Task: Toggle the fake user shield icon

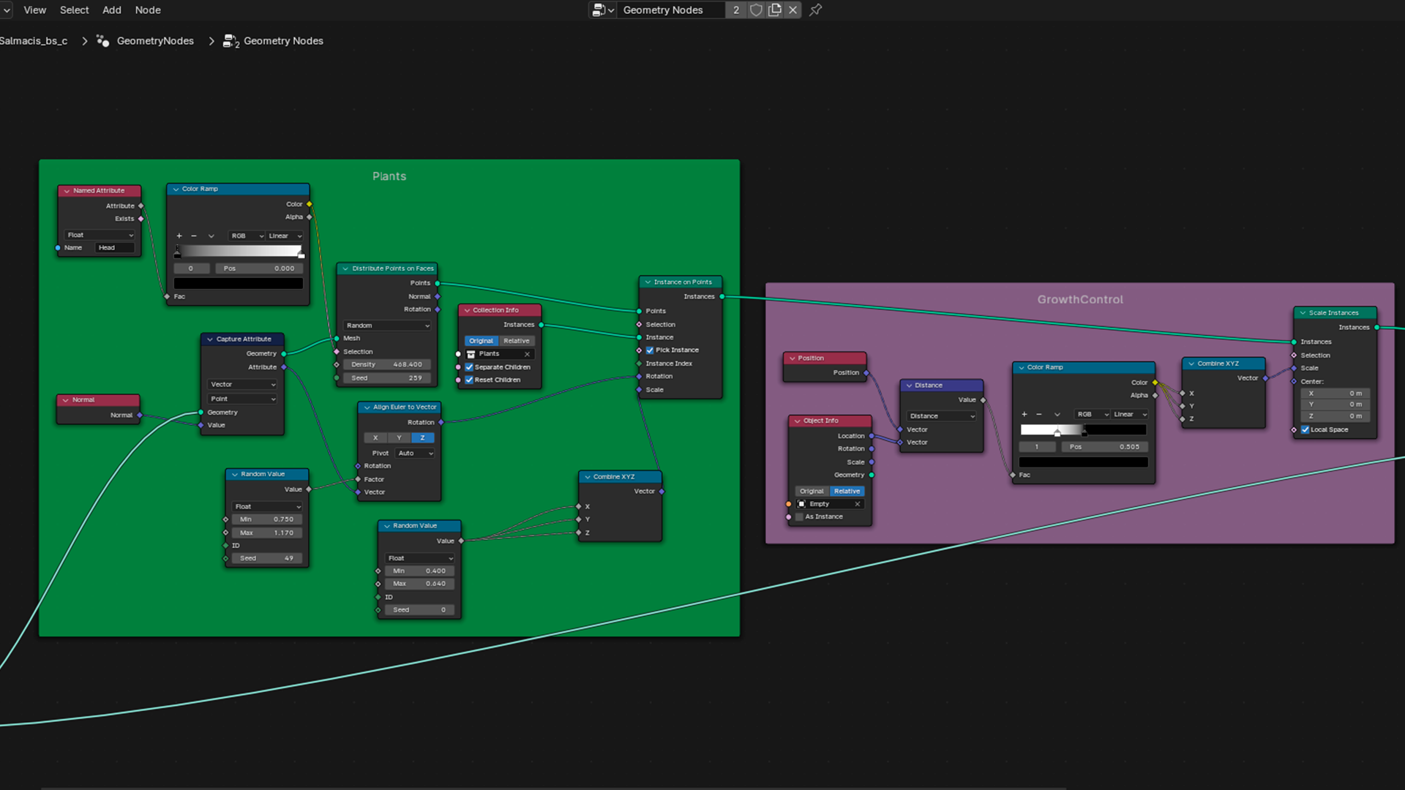Action: [756, 10]
